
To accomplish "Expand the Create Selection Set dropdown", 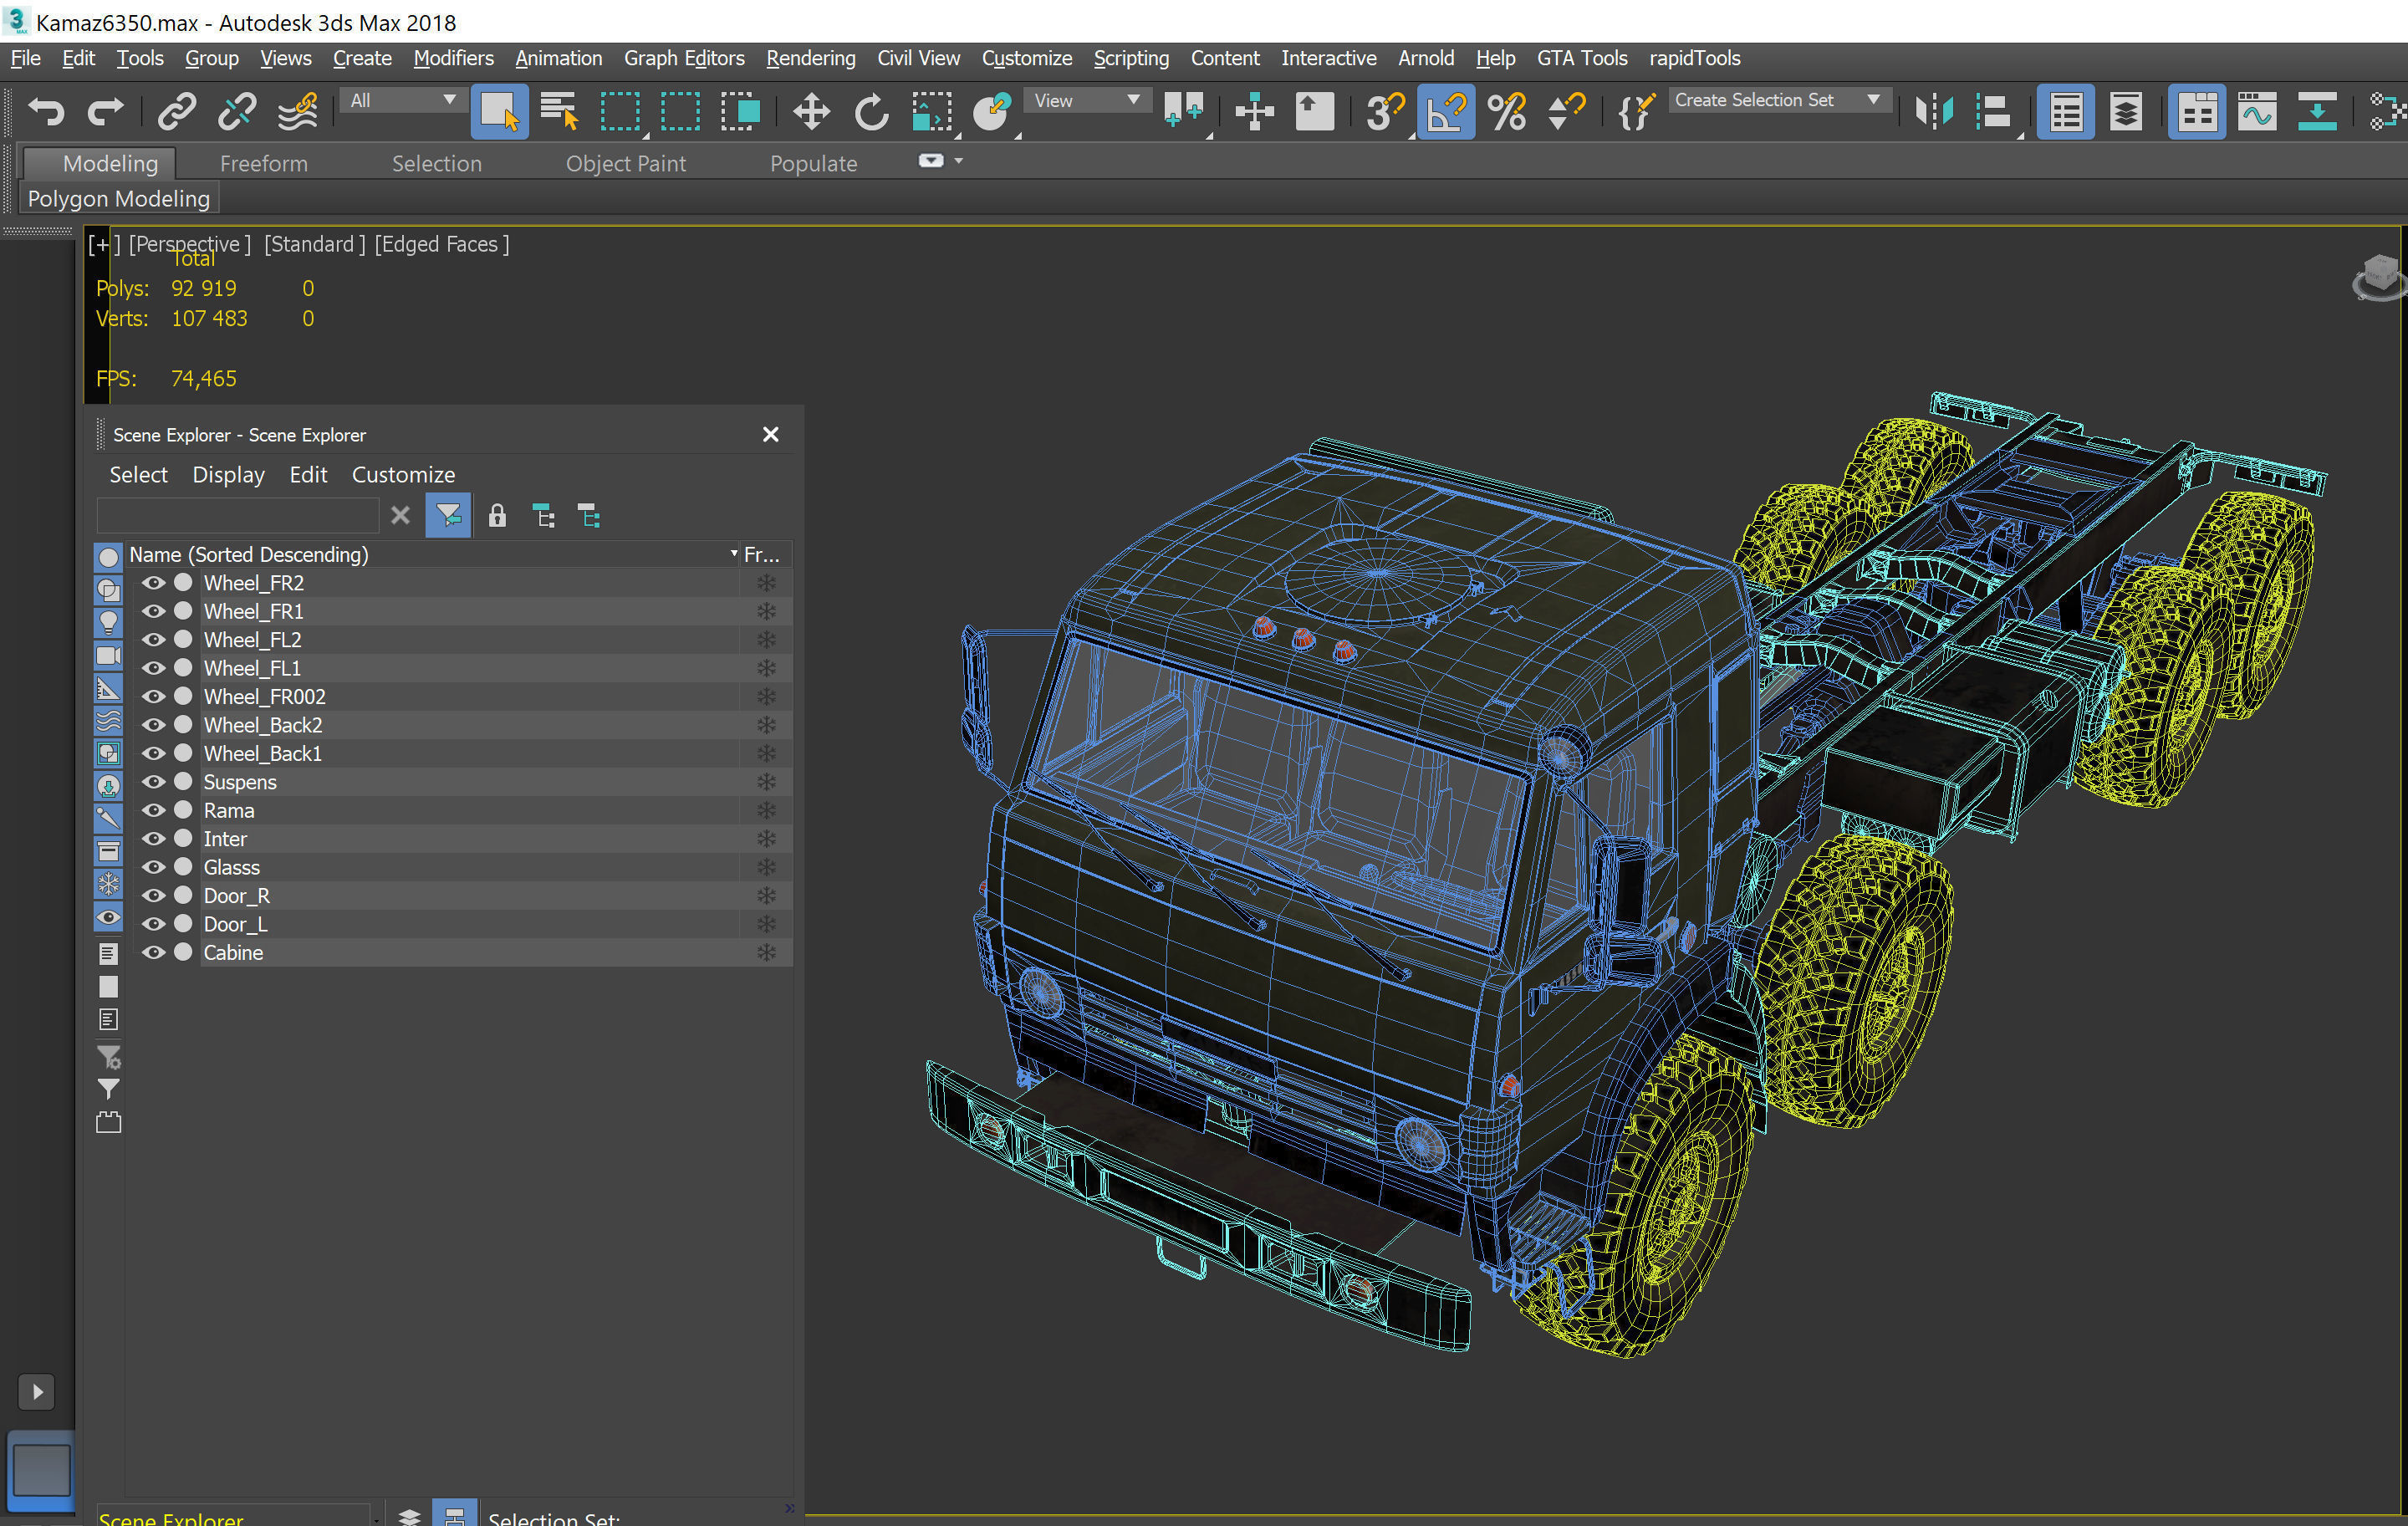I will coord(1872,100).
